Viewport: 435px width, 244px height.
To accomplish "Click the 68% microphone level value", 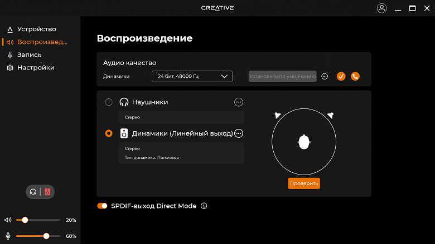I will pos(71,236).
